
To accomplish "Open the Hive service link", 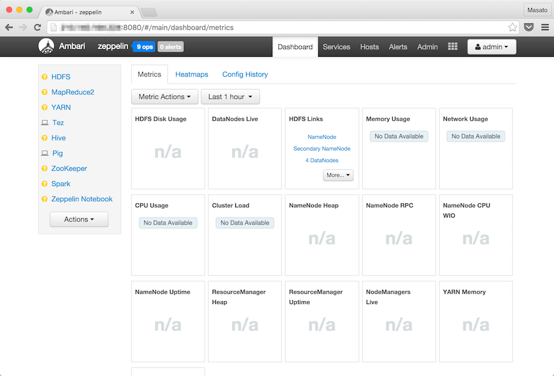I will click(x=58, y=138).
